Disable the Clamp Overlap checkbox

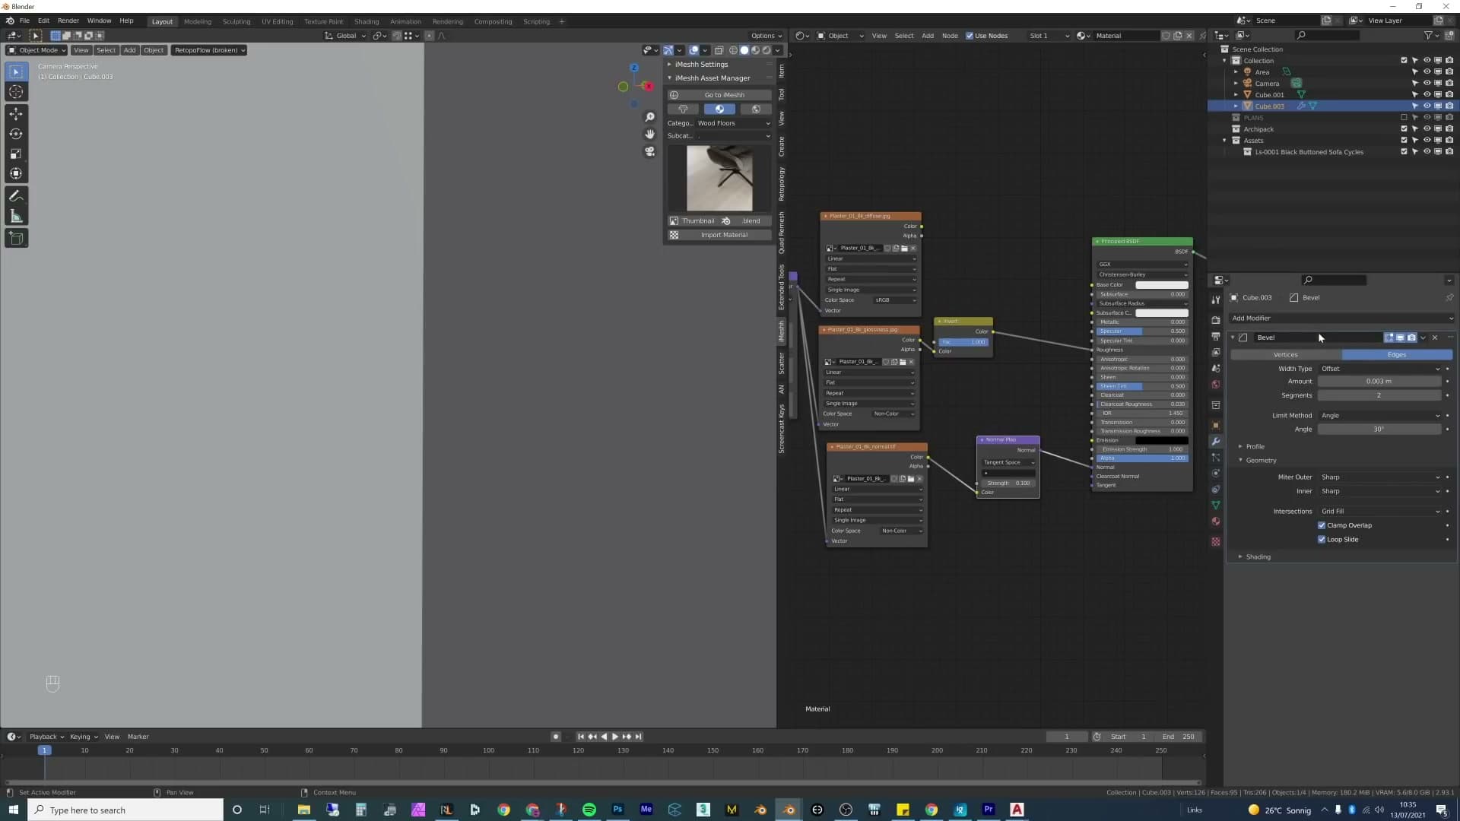pyautogui.click(x=1322, y=525)
